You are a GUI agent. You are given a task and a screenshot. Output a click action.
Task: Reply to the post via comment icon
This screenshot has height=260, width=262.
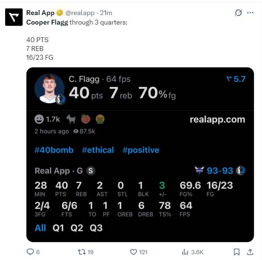[30, 252]
